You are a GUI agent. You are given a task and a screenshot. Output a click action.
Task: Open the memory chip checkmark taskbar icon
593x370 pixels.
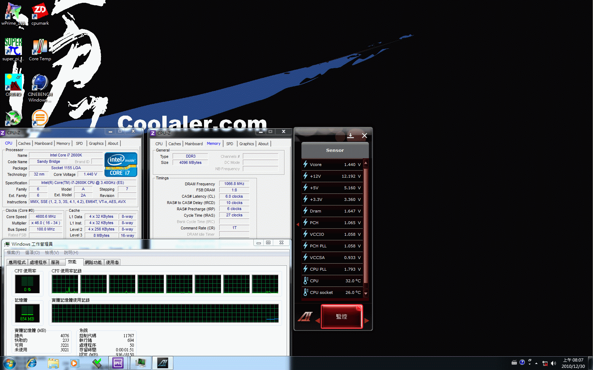click(x=97, y=363)
